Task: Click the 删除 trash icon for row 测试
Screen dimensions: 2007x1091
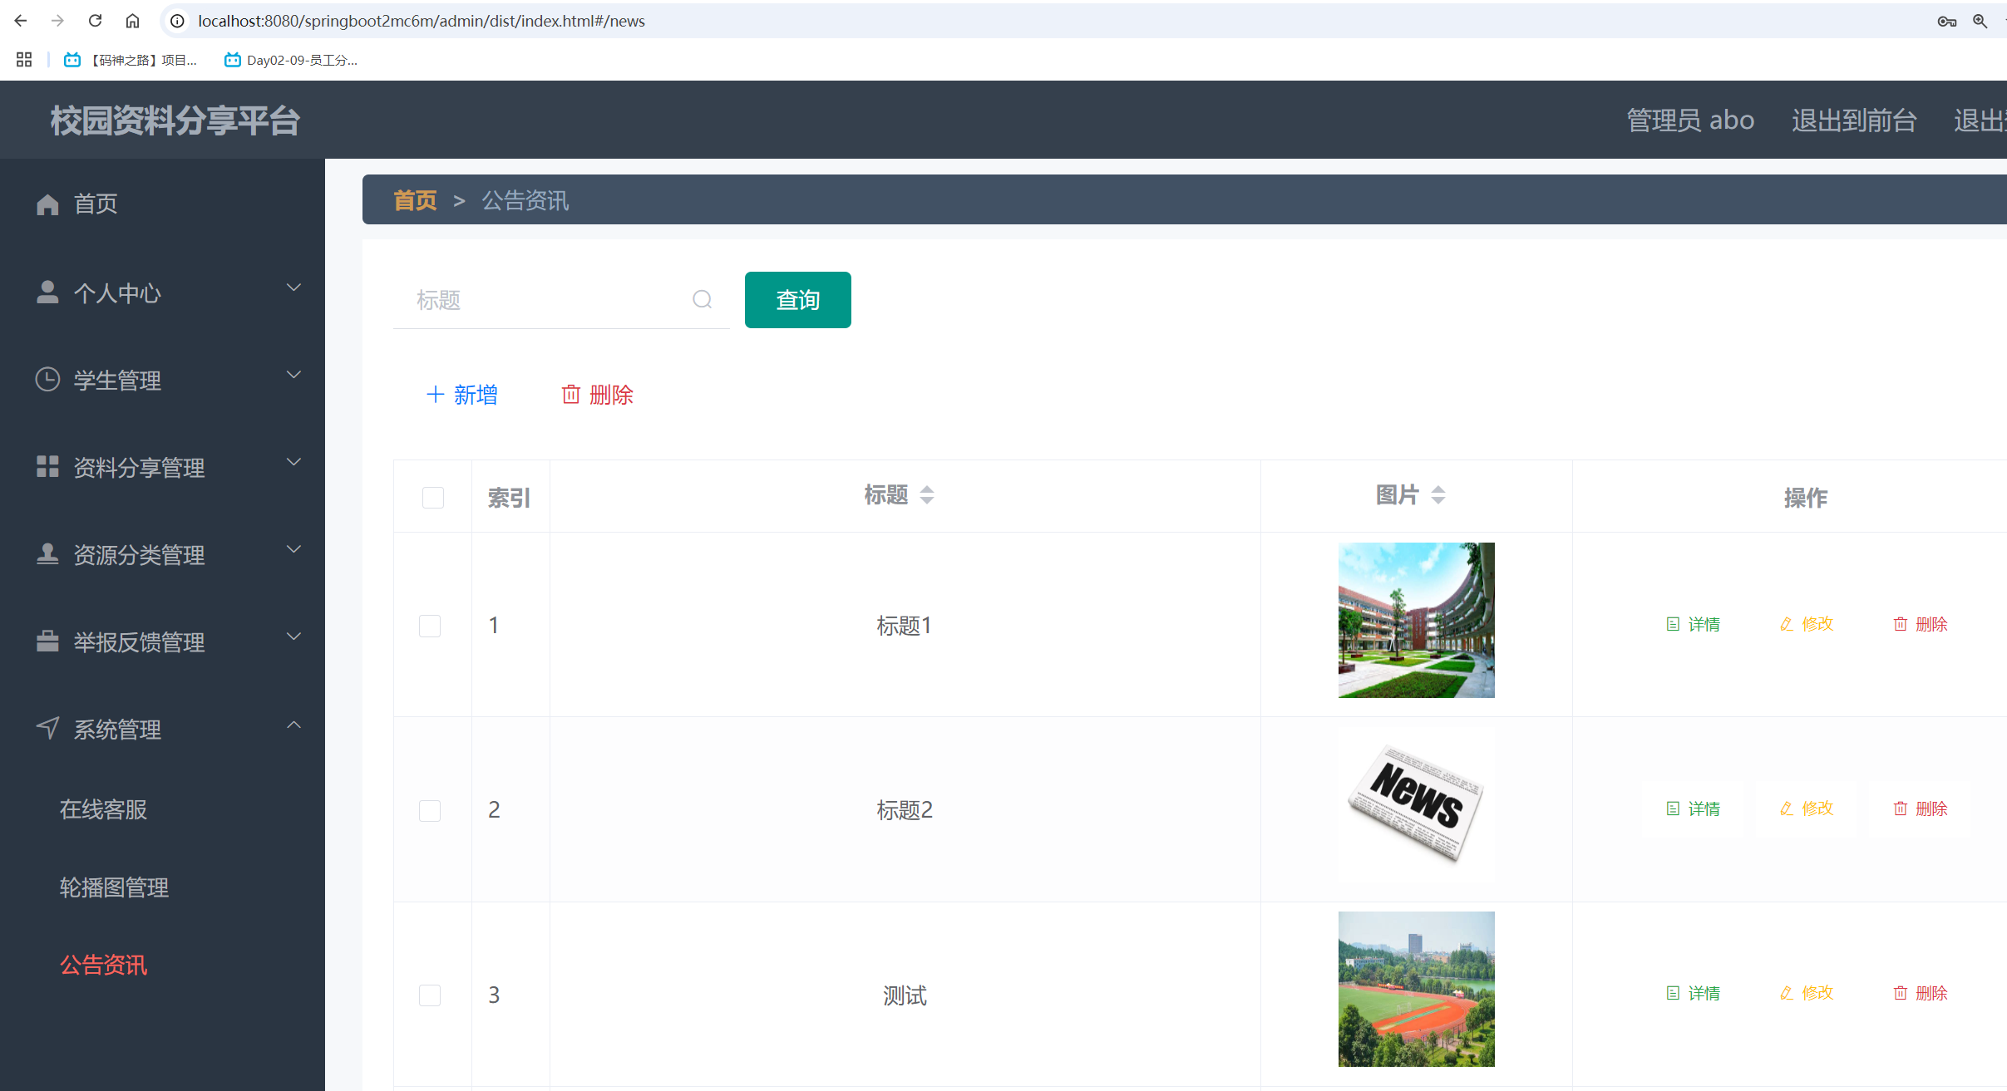Action: (x=1900, y=993)
